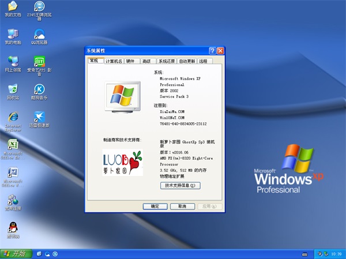Open the 系统还原 tab
Viewport: 346px width, 259px height.
point(167,61)
